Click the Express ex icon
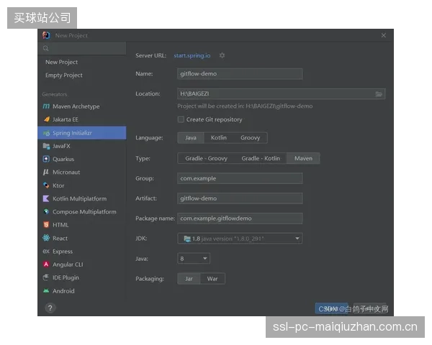The image size is (432, 345). coord(46,251)
